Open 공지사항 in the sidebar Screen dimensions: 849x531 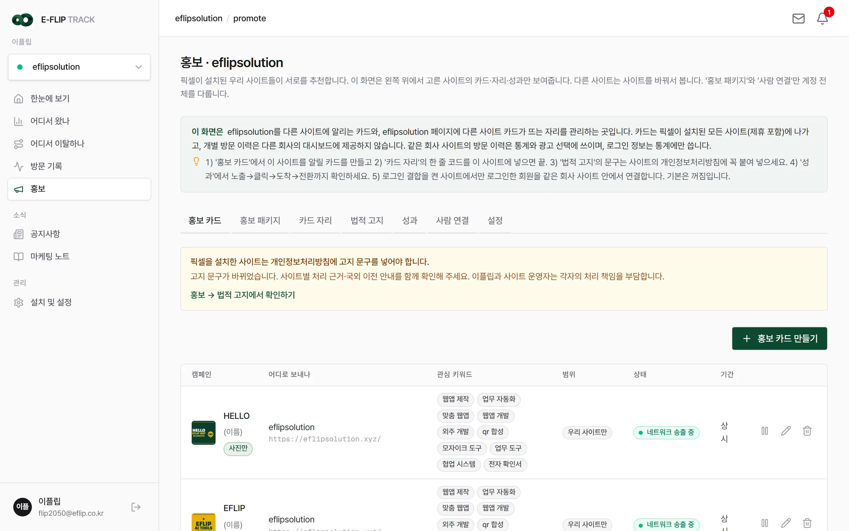79,234
